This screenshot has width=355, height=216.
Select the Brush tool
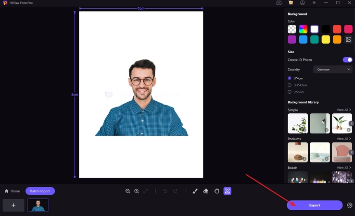click(195, 191)
